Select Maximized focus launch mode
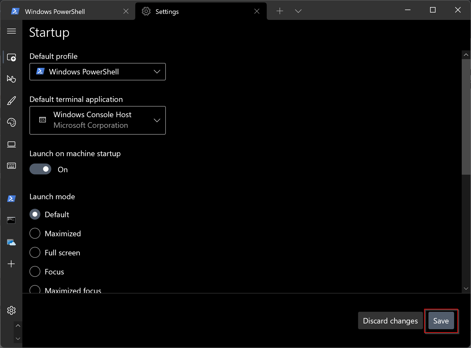The image size is (471, 348). tap(65, 289)
